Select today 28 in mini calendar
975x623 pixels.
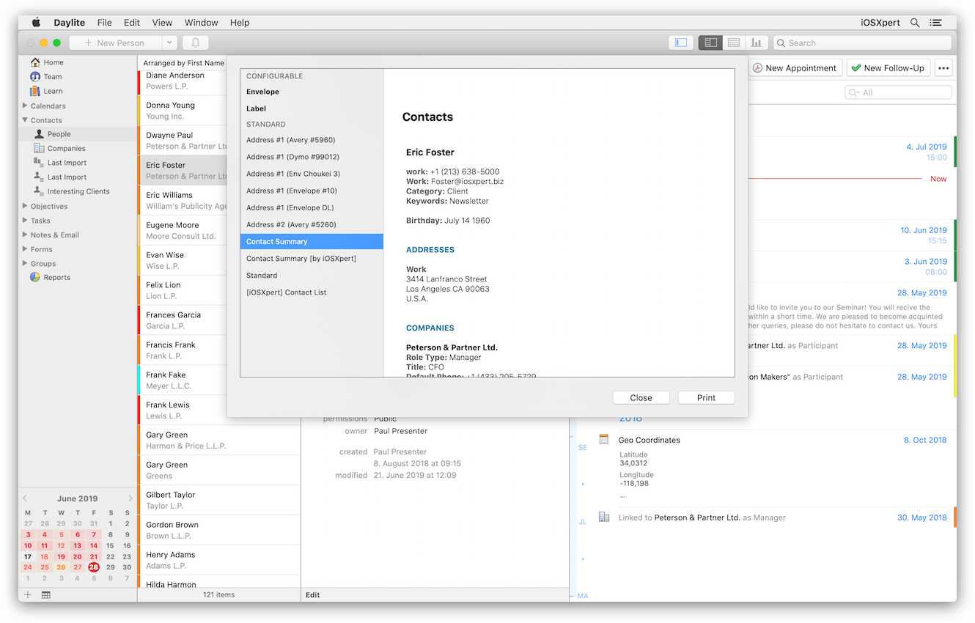tap(94, 567)
